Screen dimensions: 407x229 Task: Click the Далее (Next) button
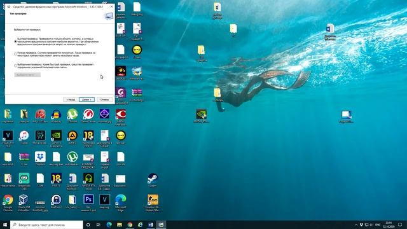coord(86,100)
